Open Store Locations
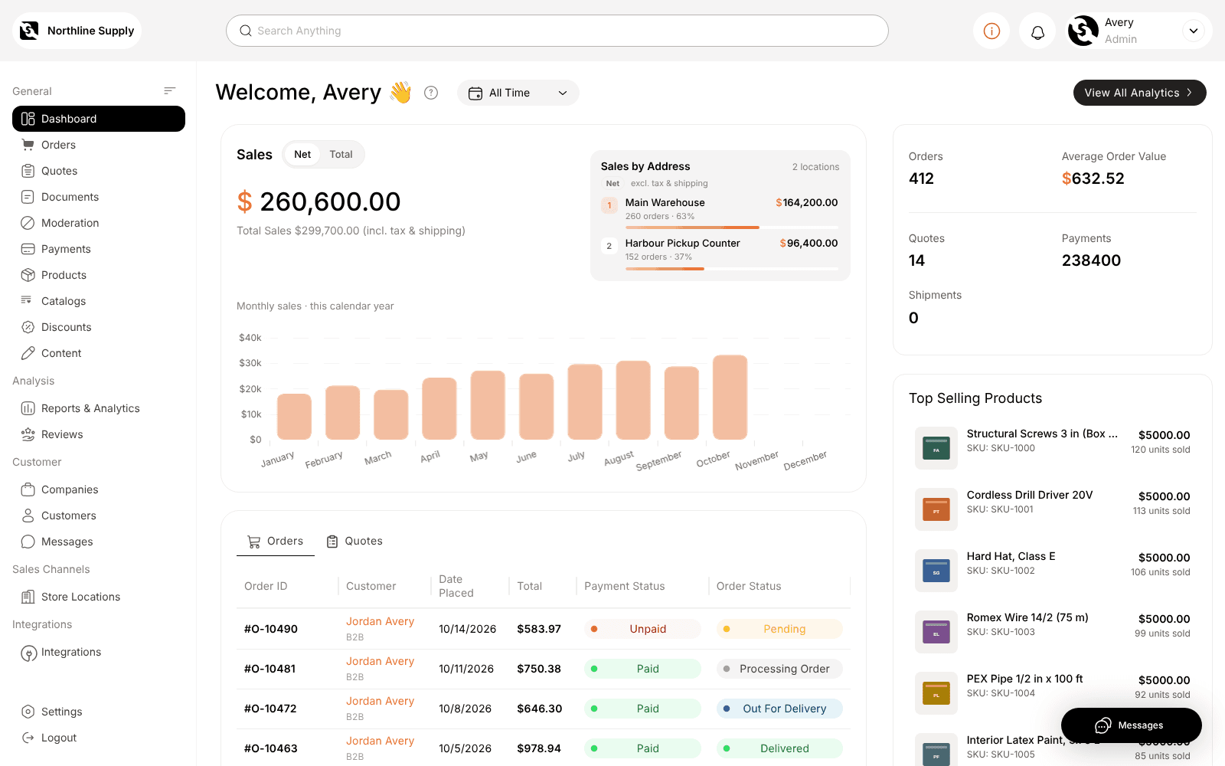The width and height of the screenshot is (1225, 766). [x=99, y=597]
